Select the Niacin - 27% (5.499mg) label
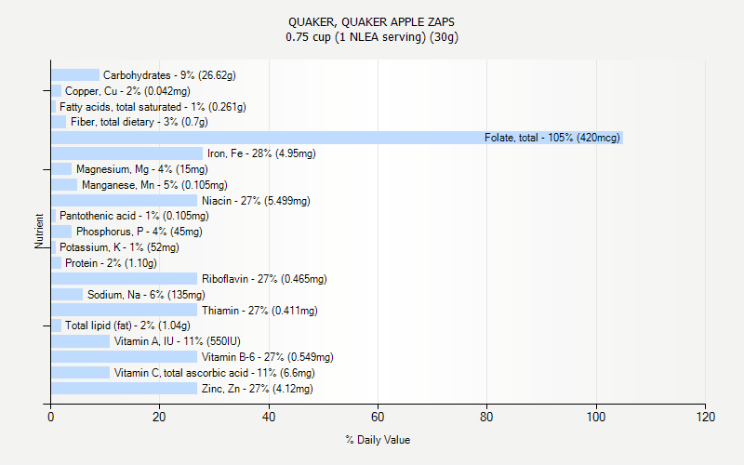The height and width of the screenshot is (465, 744). click(x=256, y=201)
